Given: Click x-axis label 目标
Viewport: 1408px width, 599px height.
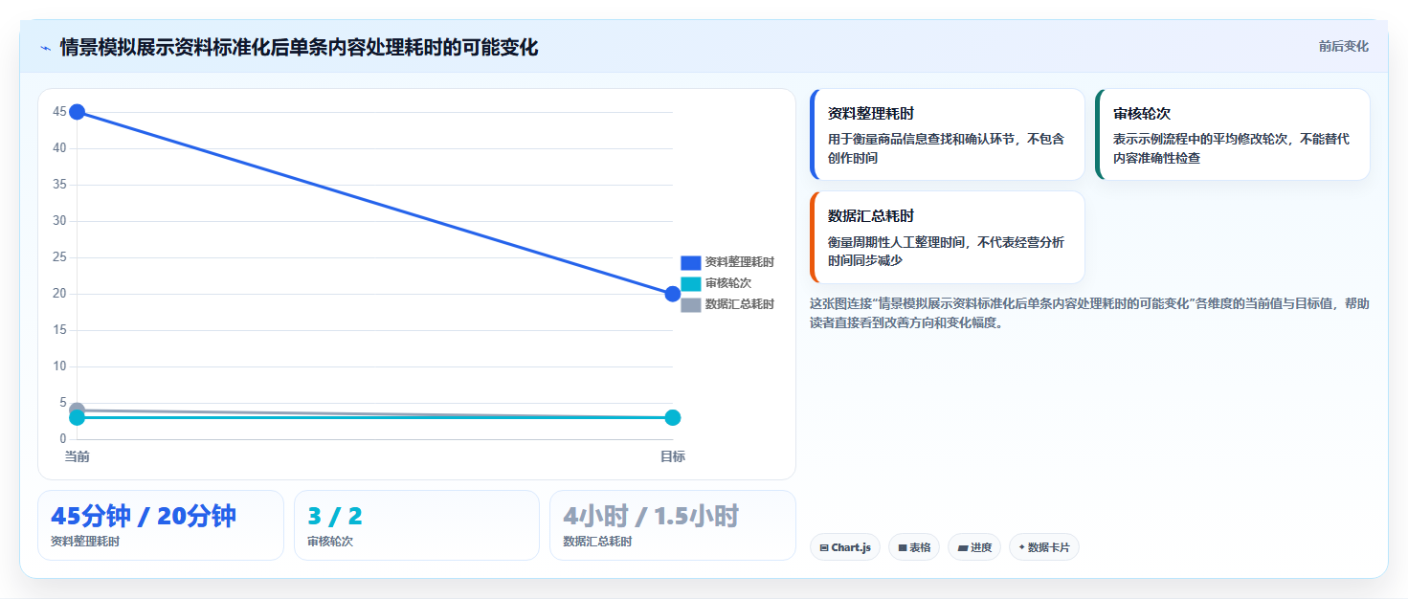Looking at the screenshot, I should click(x=673, y=456).
